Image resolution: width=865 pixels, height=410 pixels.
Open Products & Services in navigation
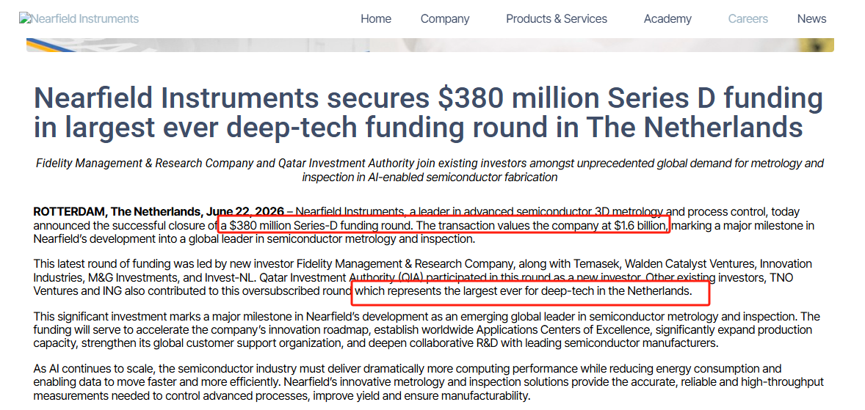coord(557,19)
